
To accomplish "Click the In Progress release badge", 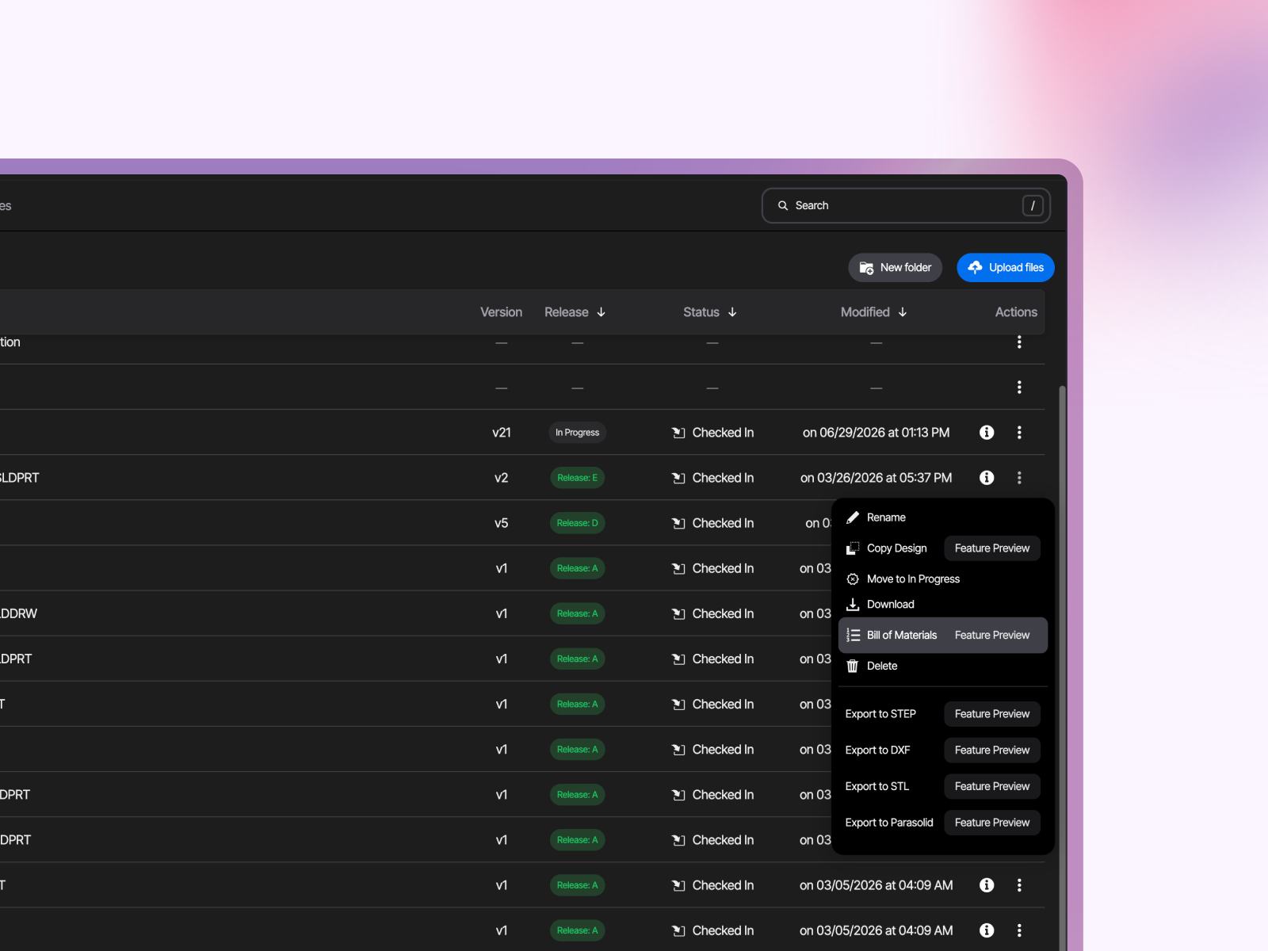I will 577,433.
